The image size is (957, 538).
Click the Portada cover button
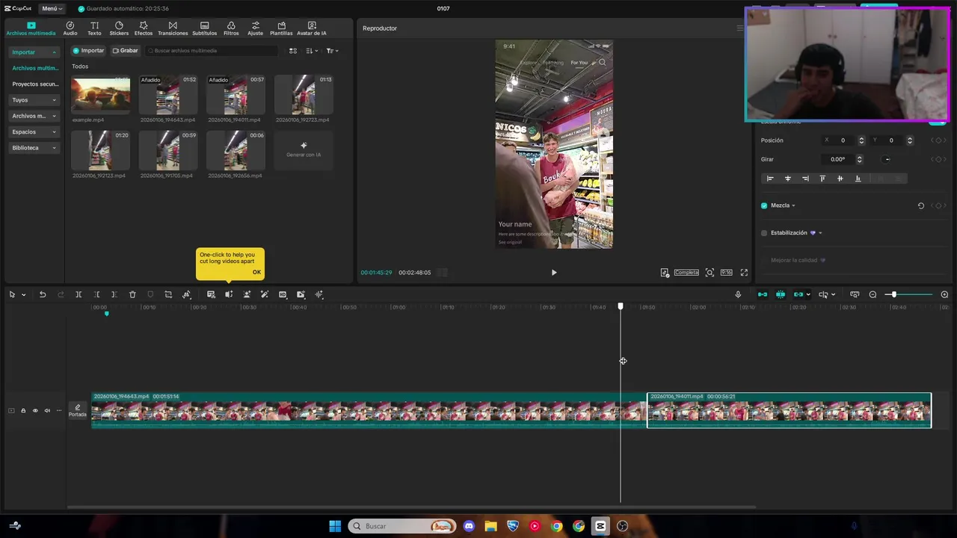coord(78,410)
